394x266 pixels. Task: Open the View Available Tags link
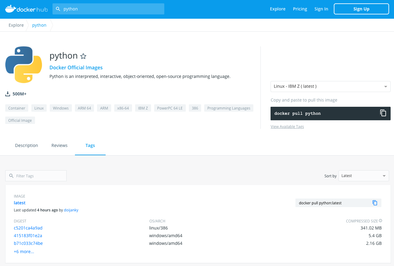[287, 126]
